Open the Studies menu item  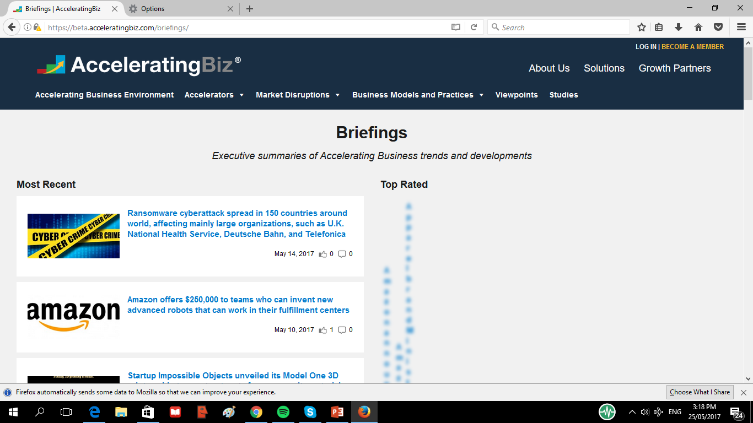(564, 95)
